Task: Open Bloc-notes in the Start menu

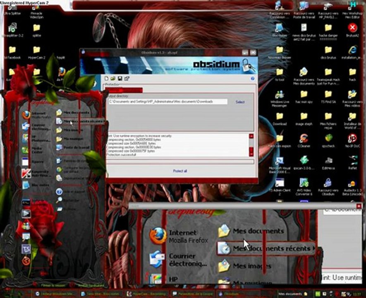Action: click(35, 185)
